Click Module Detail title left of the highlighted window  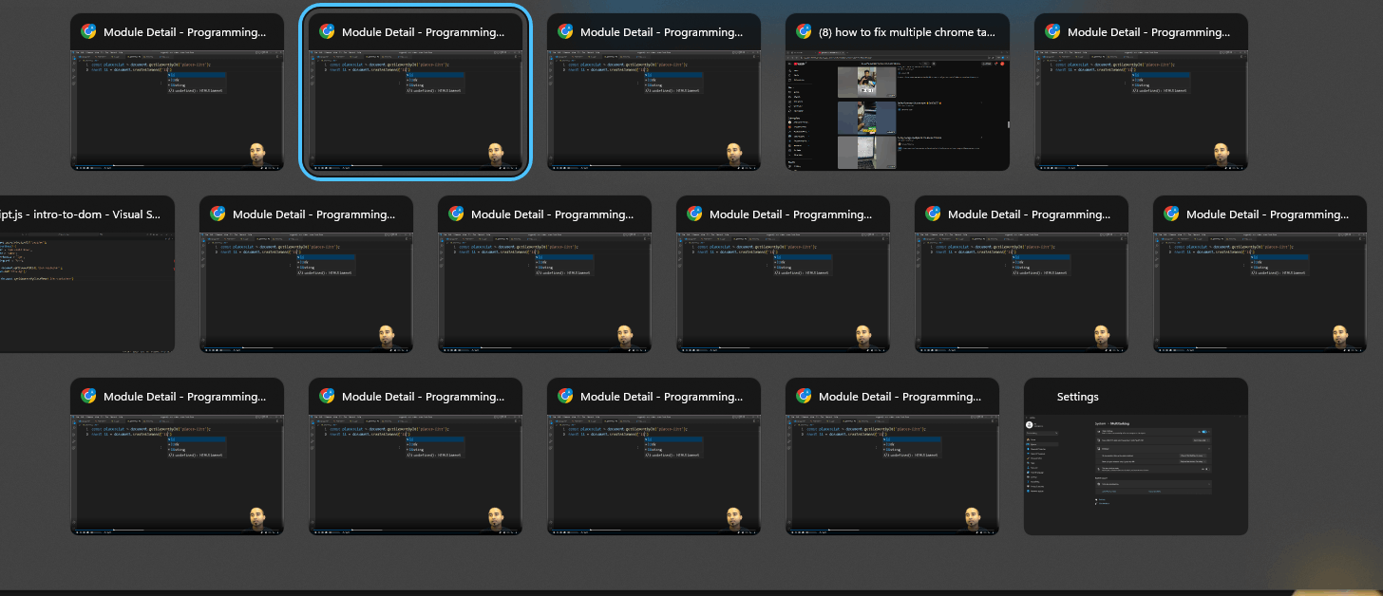185,32
